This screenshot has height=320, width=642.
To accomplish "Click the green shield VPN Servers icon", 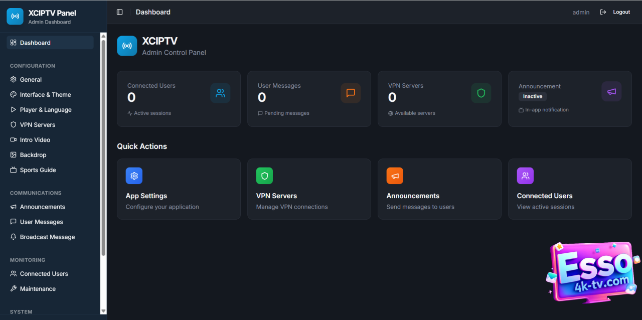I will [x=264, y=176].
